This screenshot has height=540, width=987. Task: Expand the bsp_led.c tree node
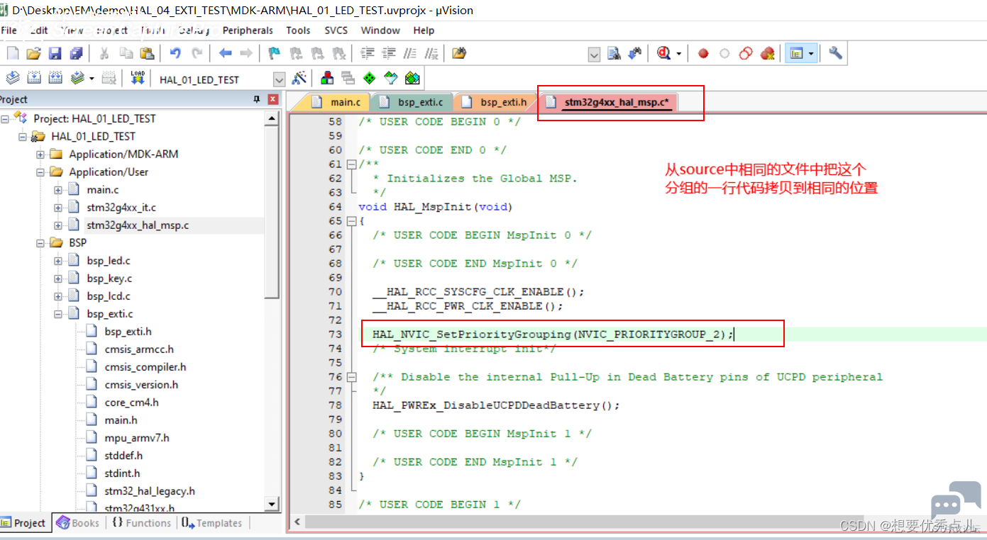[58, 261]
